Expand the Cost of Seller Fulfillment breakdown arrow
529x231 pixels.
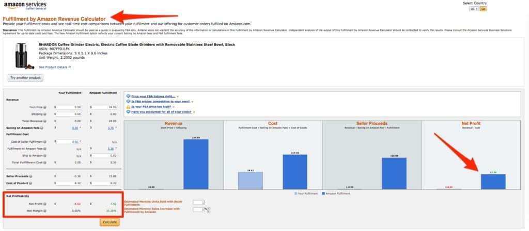(80, 141)
